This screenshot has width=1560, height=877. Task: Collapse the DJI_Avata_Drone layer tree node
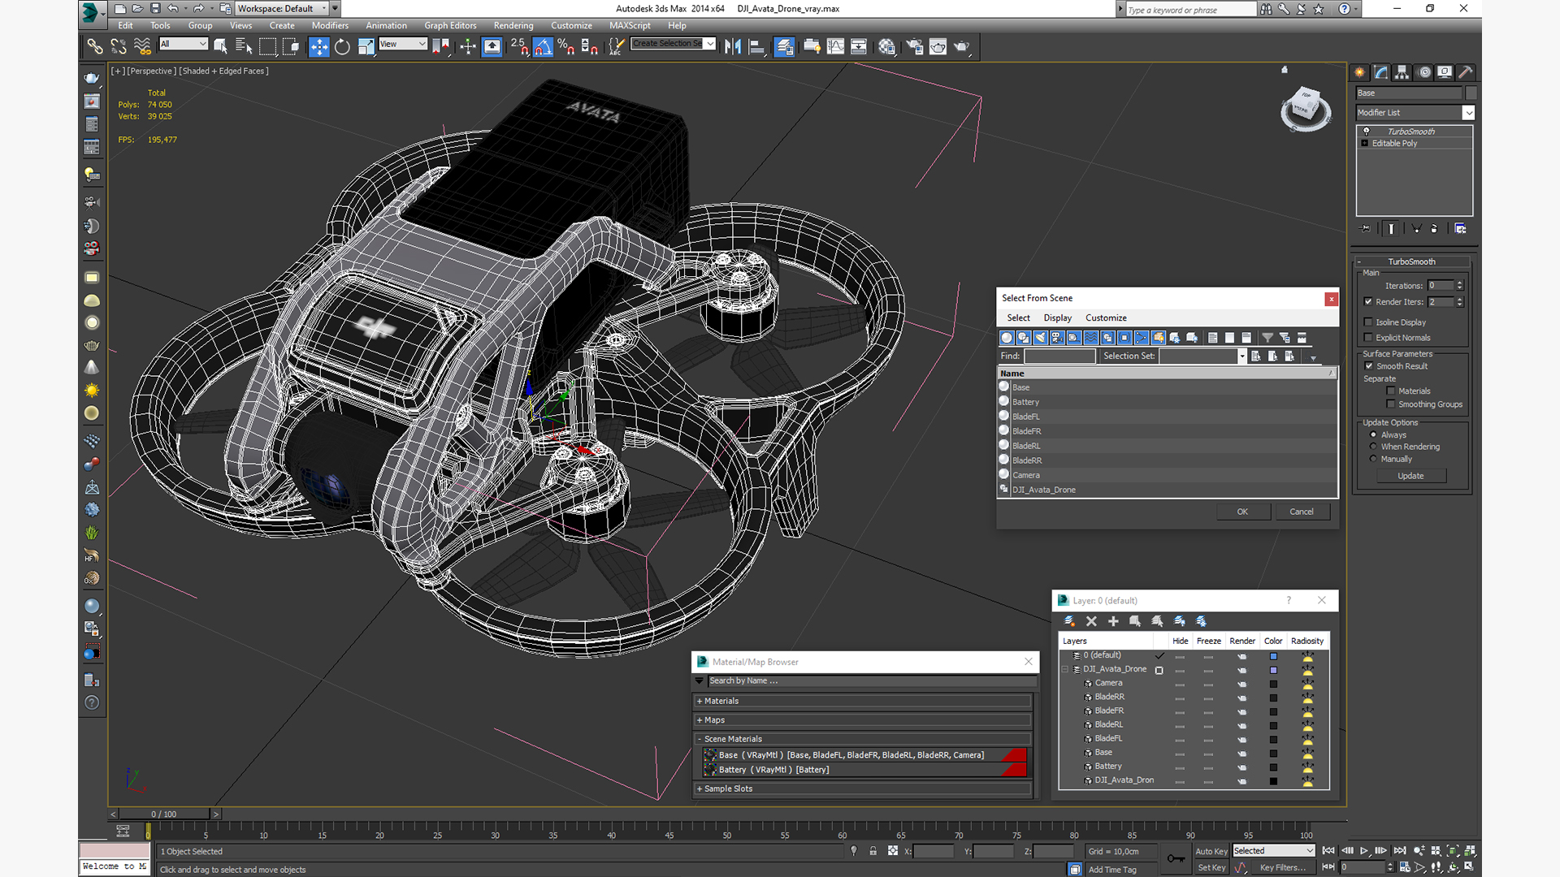tap(1065, 670)
